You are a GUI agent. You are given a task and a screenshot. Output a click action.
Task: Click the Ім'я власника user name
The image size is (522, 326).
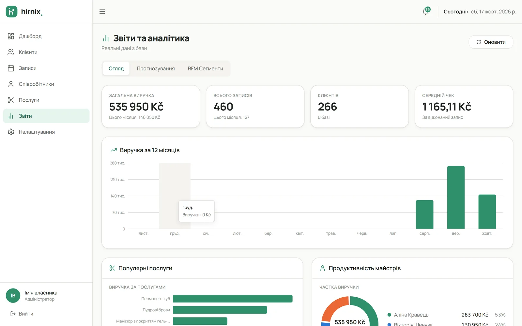[41, 293]
